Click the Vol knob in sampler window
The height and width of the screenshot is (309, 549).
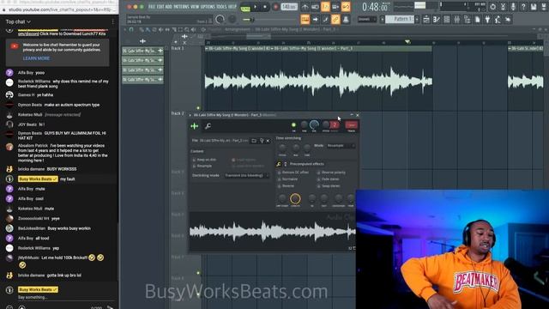314,124
